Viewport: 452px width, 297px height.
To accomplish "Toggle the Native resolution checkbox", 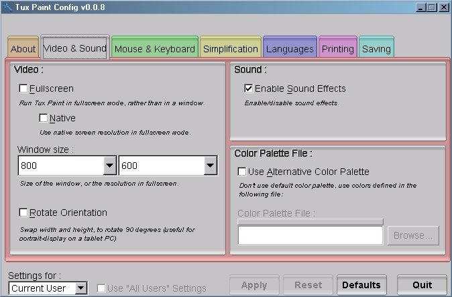I will [x=44, y=119].
